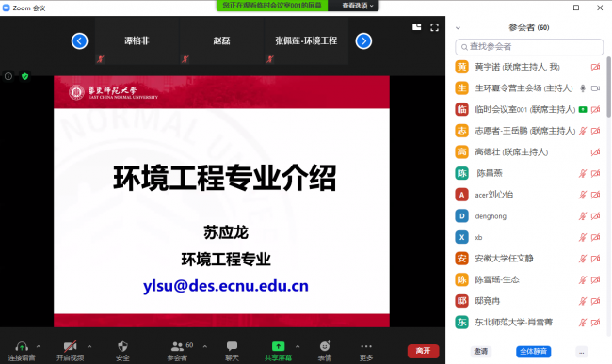612x364 pixels.
Task: Open the Reactions smiley icon
Action: 325,346
